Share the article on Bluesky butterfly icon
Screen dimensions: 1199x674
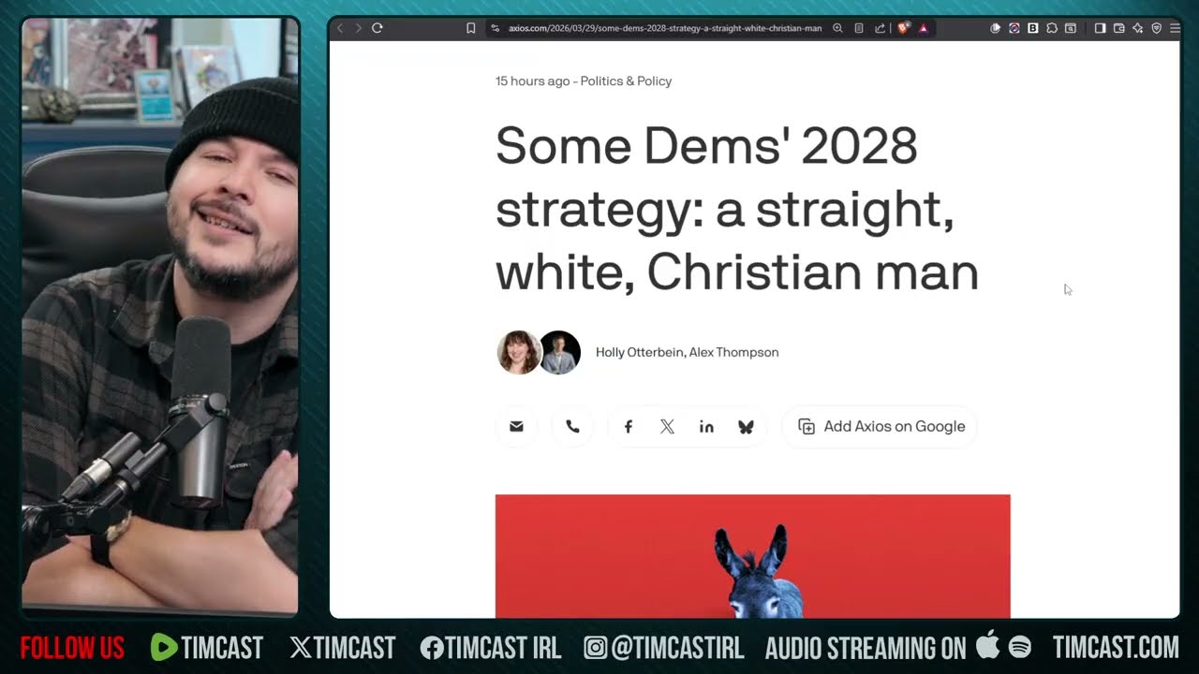pyautogui.click(x=746, y=427)
